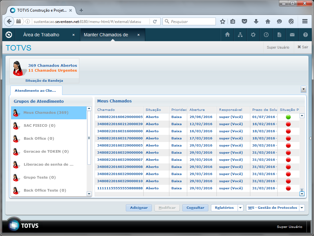The image size is (314, 236).
Task: Click the Pocket save icon
Action: point(244,21)
